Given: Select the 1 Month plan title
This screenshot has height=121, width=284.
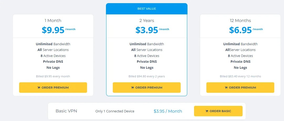Looking at the screenshot, I should coord(53,20).
